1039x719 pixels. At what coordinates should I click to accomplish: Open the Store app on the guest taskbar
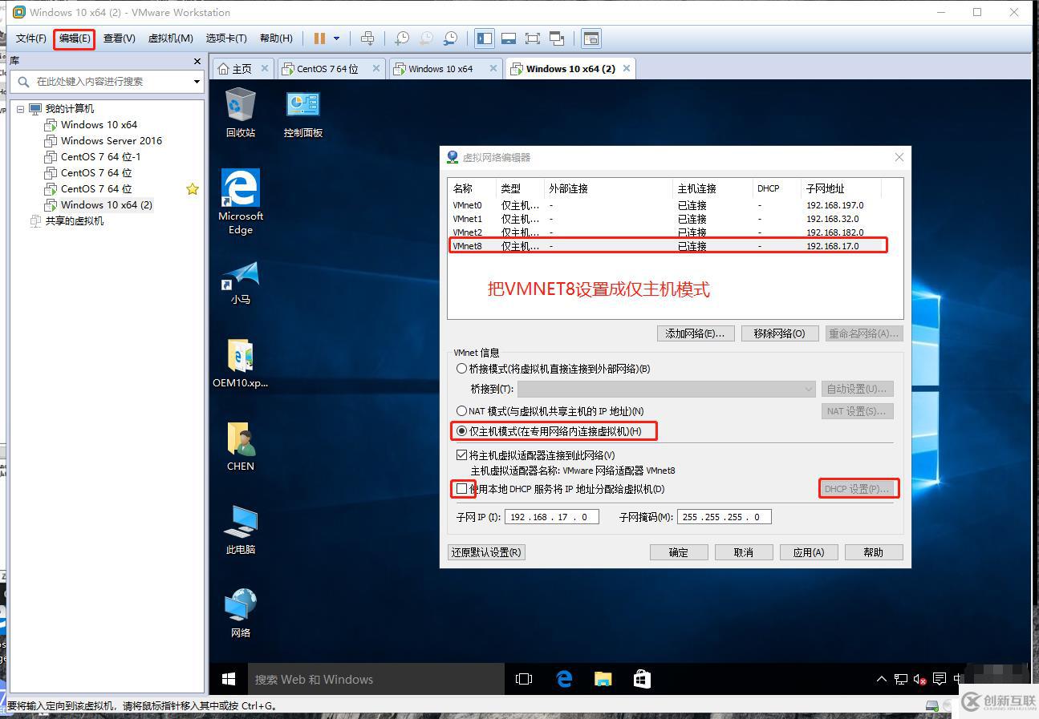642,679
